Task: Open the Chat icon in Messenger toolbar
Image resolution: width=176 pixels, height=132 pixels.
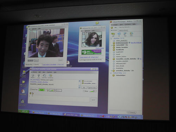Action: pyautogui.click(x=131, y=34)
